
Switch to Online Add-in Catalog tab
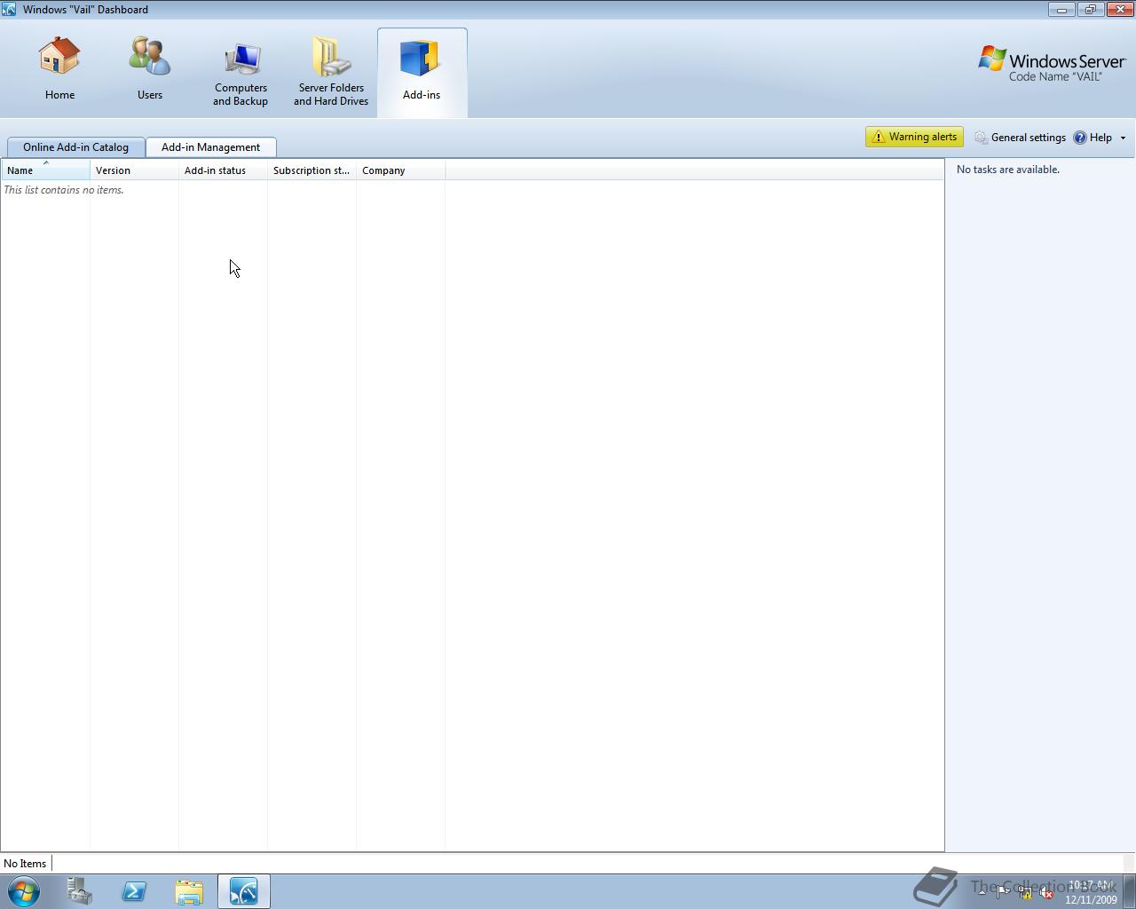[75, 147]
